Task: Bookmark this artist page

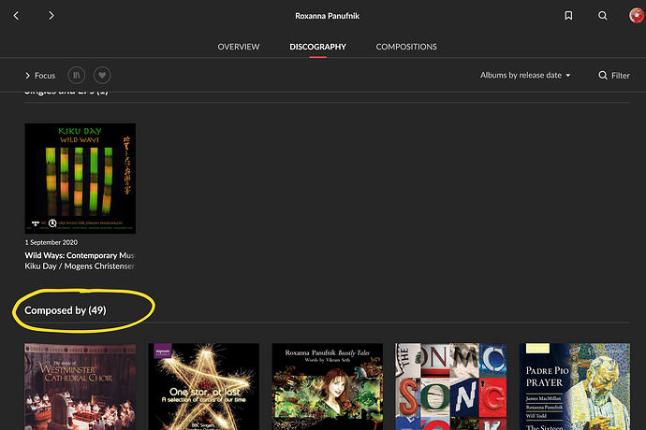Action: pyautogui.click(x=568, y=16)
